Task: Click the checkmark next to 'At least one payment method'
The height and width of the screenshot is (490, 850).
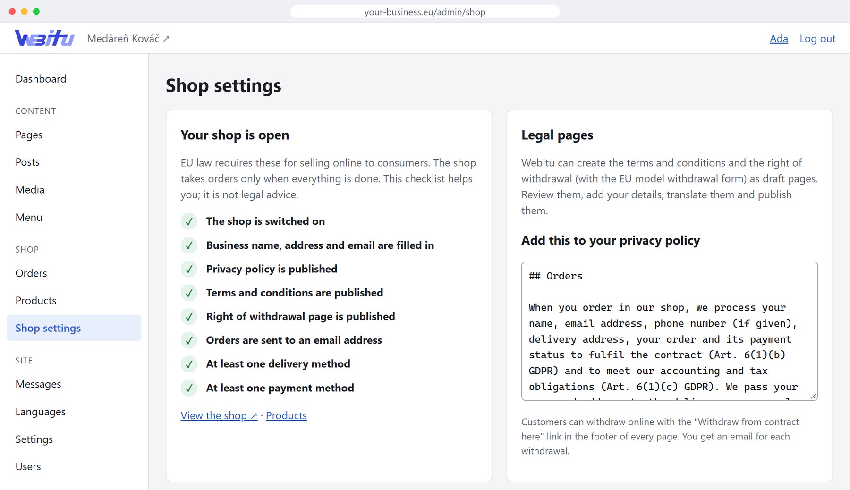Action: [x=189, y=388]
